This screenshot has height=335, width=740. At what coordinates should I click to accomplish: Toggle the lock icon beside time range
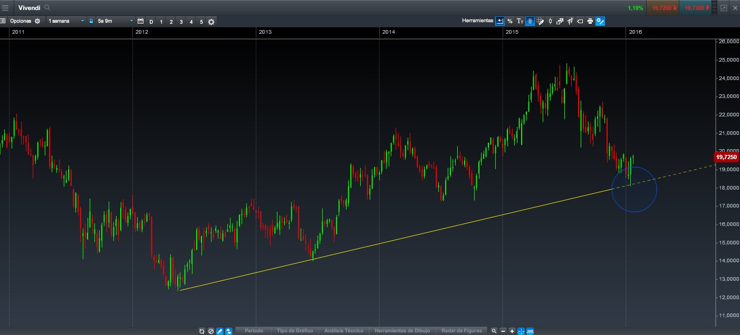pos(91,21)
